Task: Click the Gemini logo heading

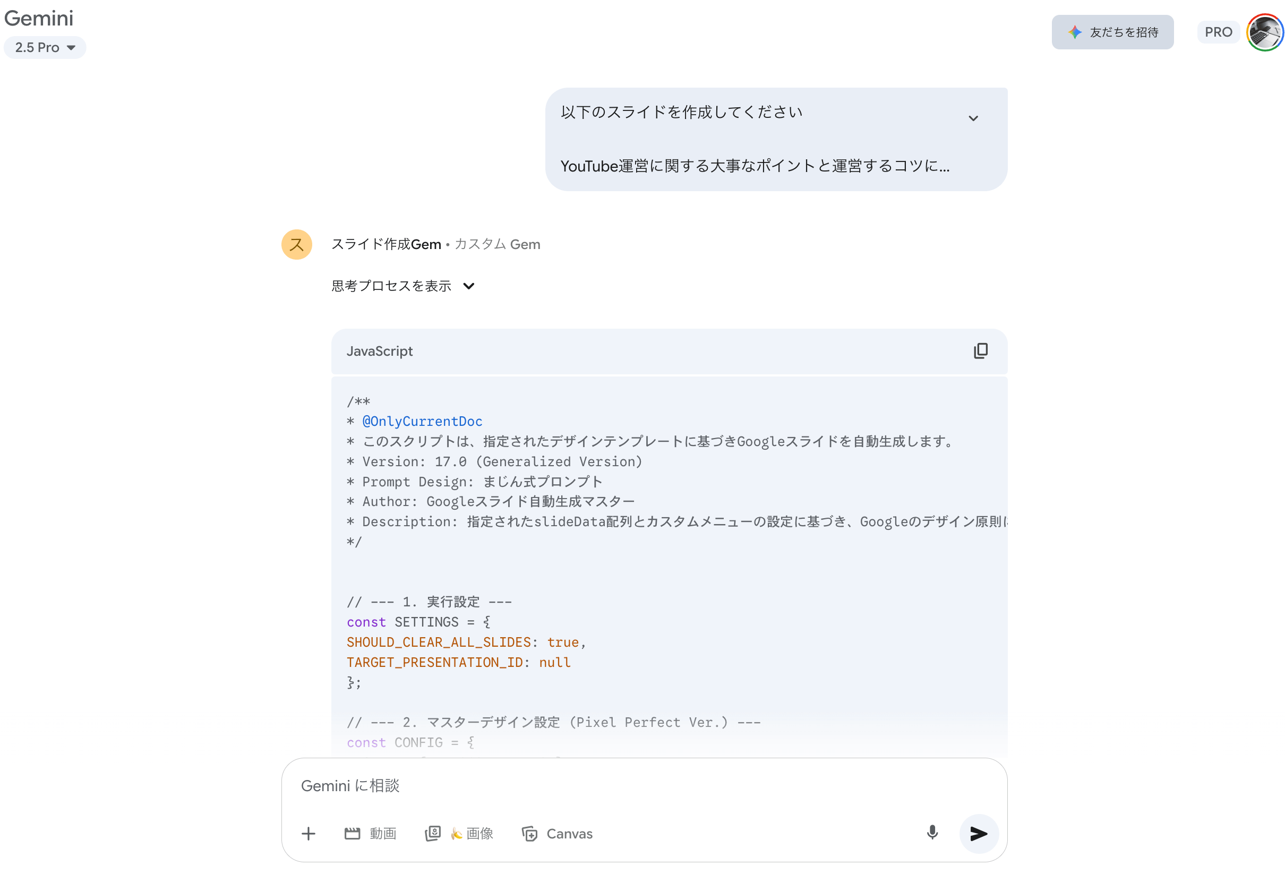Action: [x=39, y=18]
